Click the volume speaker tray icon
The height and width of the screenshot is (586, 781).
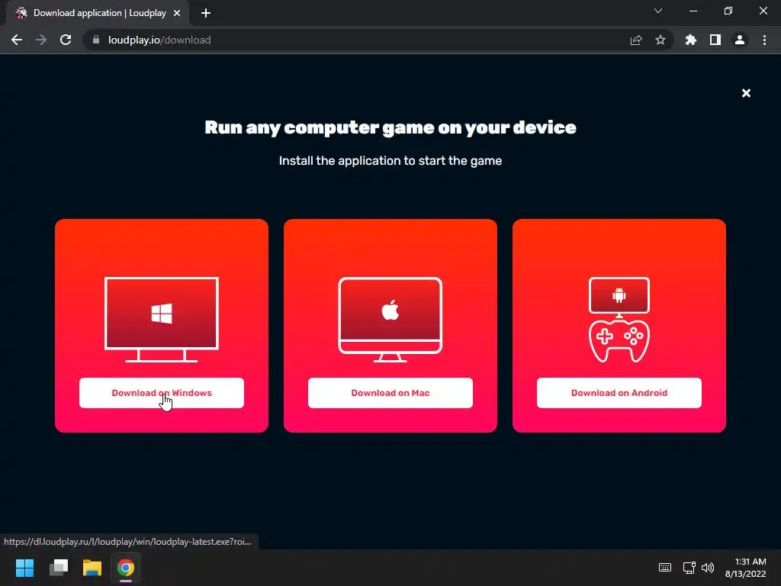point(707,568)
